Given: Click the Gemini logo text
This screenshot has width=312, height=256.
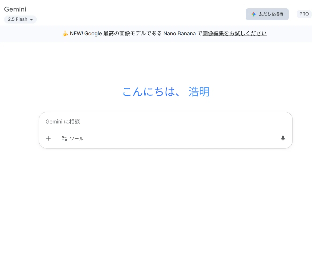Looking at the screenshot, I should coord(15,9).
